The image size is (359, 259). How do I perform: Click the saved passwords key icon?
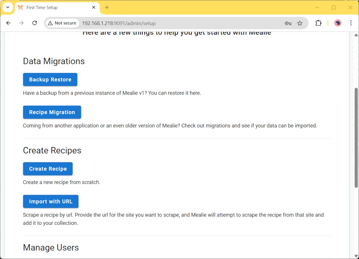(x=288, y=23)
